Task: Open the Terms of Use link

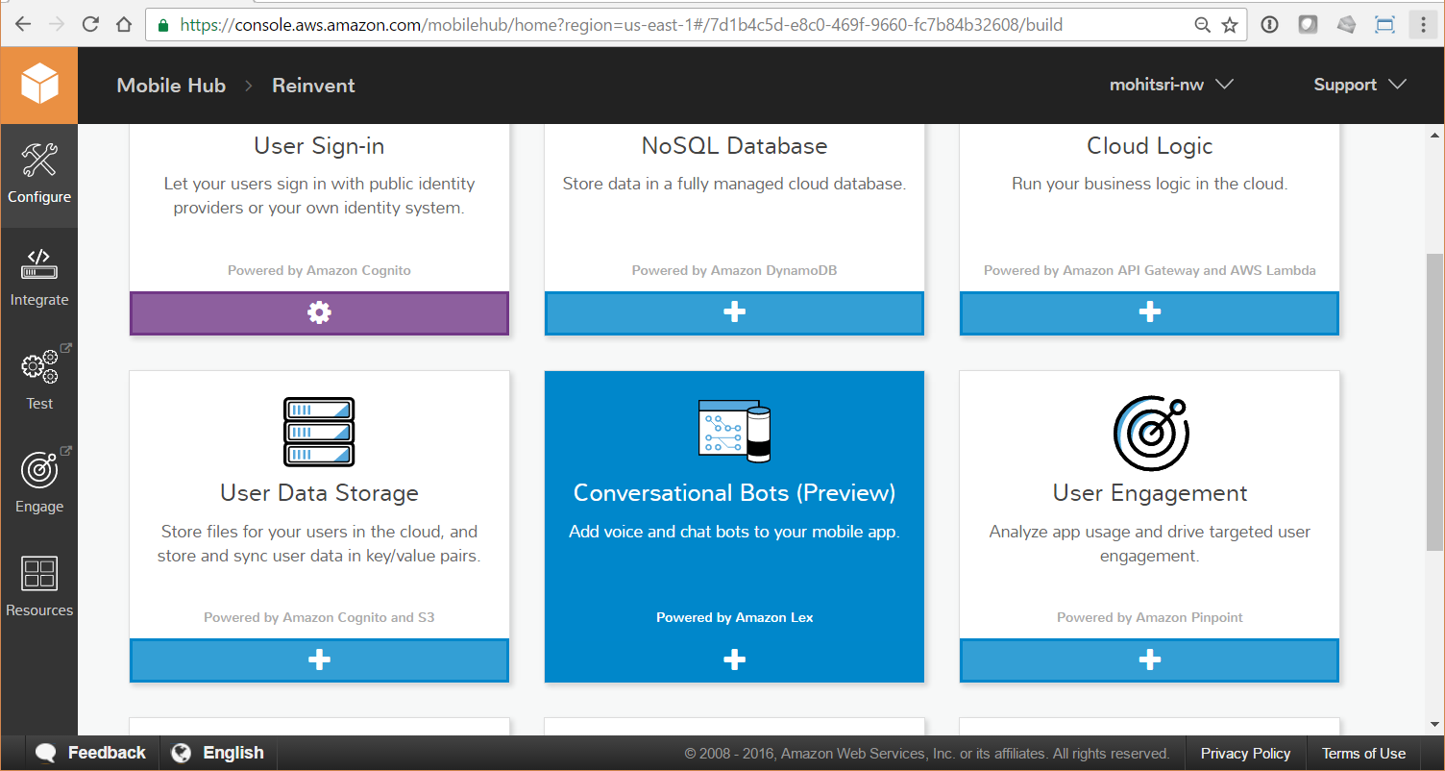Action: click(1363, 753)
